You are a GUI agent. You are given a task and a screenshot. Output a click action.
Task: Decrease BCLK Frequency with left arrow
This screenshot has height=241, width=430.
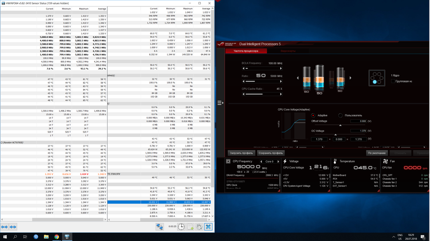[244, 68]
